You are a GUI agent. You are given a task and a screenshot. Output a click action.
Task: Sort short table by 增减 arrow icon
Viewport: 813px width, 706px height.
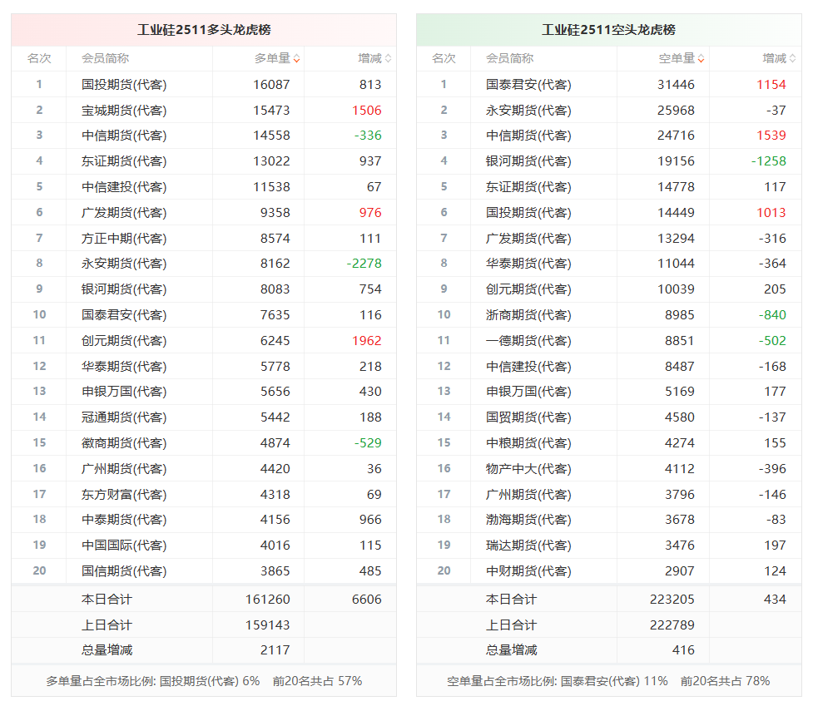click(x=793, y=58)
